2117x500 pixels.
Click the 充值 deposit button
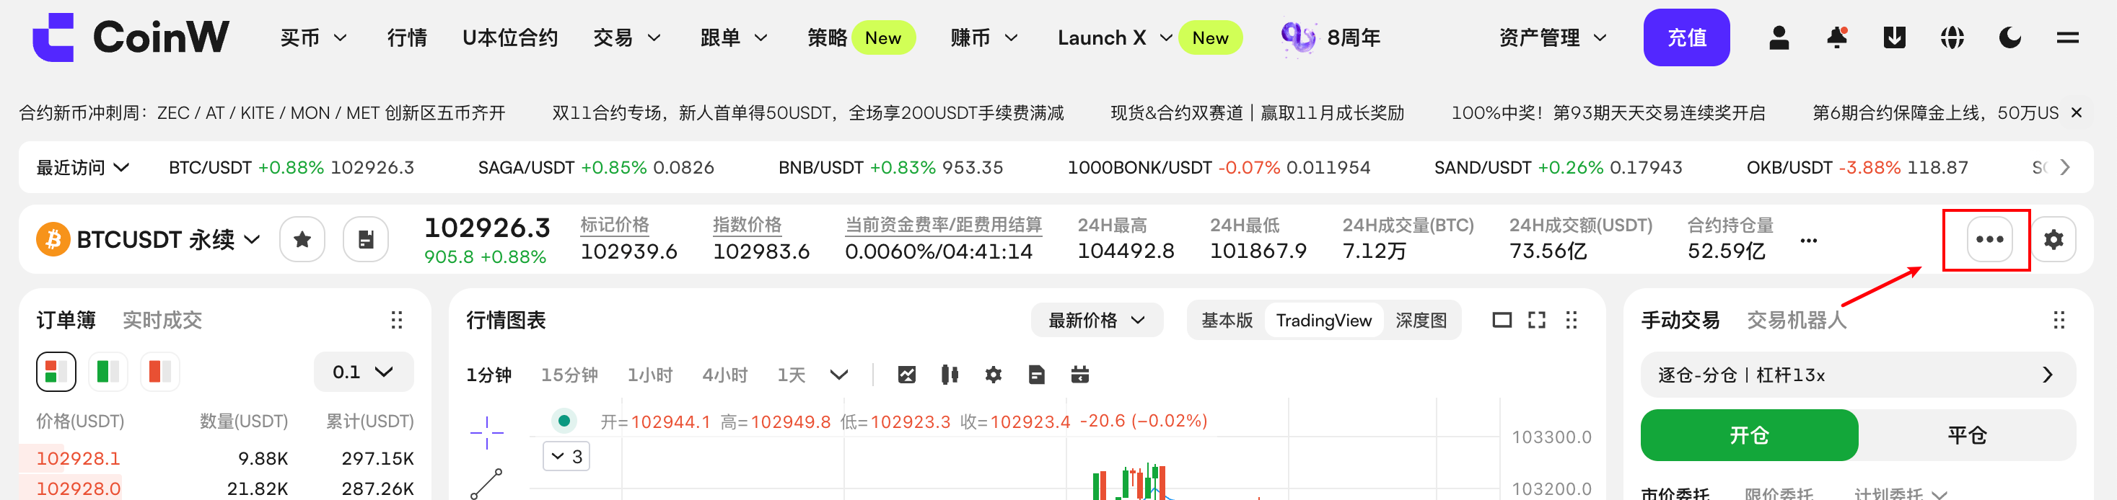(x=1686, y=37)
